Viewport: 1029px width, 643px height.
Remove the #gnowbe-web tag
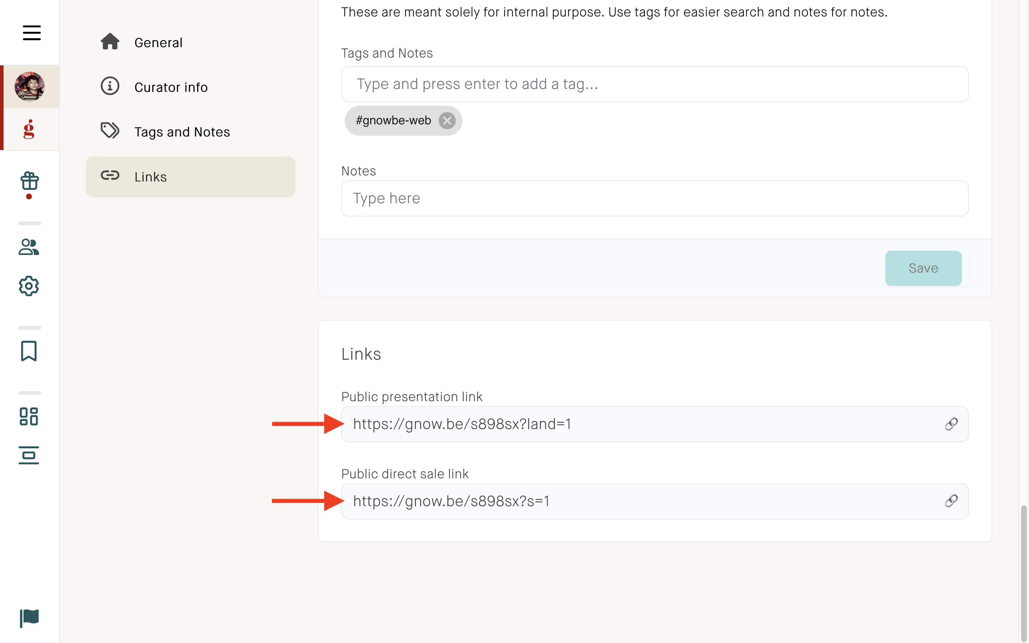click(447, 121)
